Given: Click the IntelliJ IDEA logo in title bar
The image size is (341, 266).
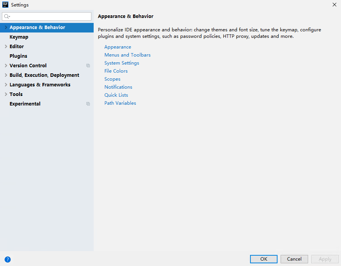Looking at the screenshot, I should pyautogui.click(x=5, y=5).
